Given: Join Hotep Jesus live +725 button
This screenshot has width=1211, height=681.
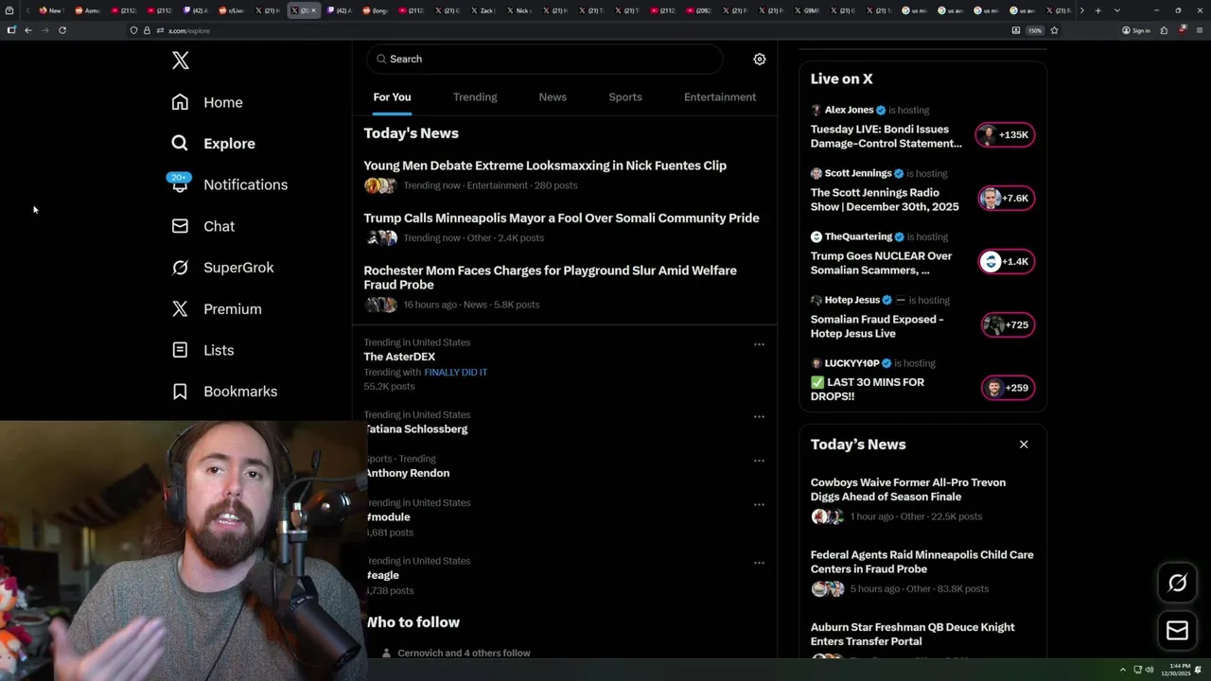Looking at the screenshot, I should tap(1008, 324).
